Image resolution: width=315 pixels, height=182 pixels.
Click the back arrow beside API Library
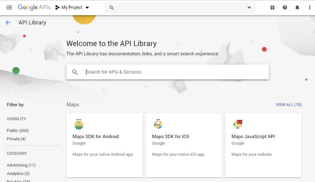(8, 23)
